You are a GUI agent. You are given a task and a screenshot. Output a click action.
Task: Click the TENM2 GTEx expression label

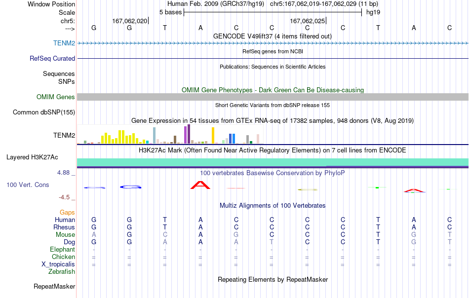tap(64, 135)
